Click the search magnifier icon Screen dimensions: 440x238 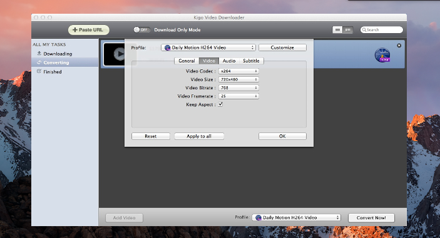coord(364,30)
